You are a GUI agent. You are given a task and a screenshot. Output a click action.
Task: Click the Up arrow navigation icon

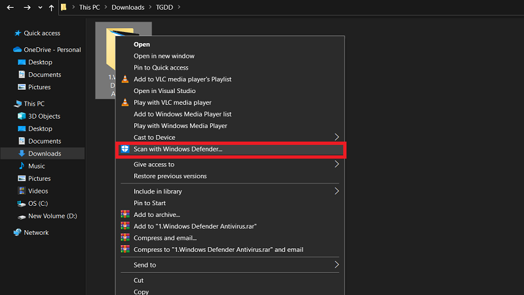tap(51, 9)
